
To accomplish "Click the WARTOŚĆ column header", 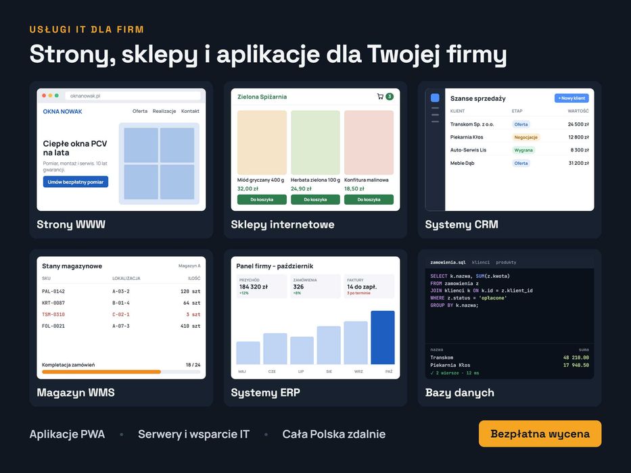I will pyautogui.click(x=578, y=111).
